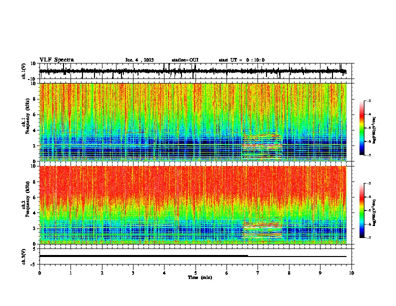This screenshot has height=306, width=396.
Task: Click time axis tick label "5"
Action: (195, 273)
